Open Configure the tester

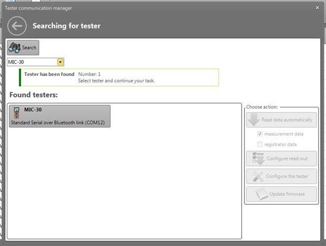pos(282,176)
